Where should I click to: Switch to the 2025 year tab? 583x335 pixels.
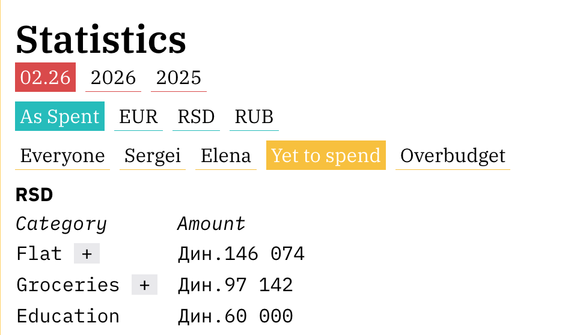[x=179, y=77]
